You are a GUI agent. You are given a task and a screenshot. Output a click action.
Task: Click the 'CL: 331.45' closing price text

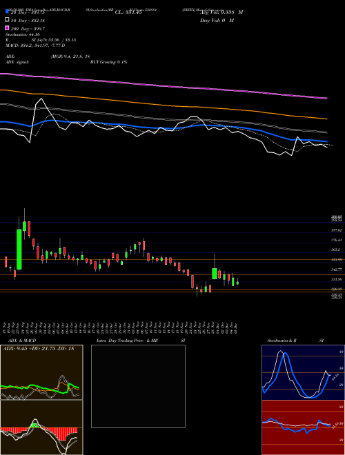128,12
